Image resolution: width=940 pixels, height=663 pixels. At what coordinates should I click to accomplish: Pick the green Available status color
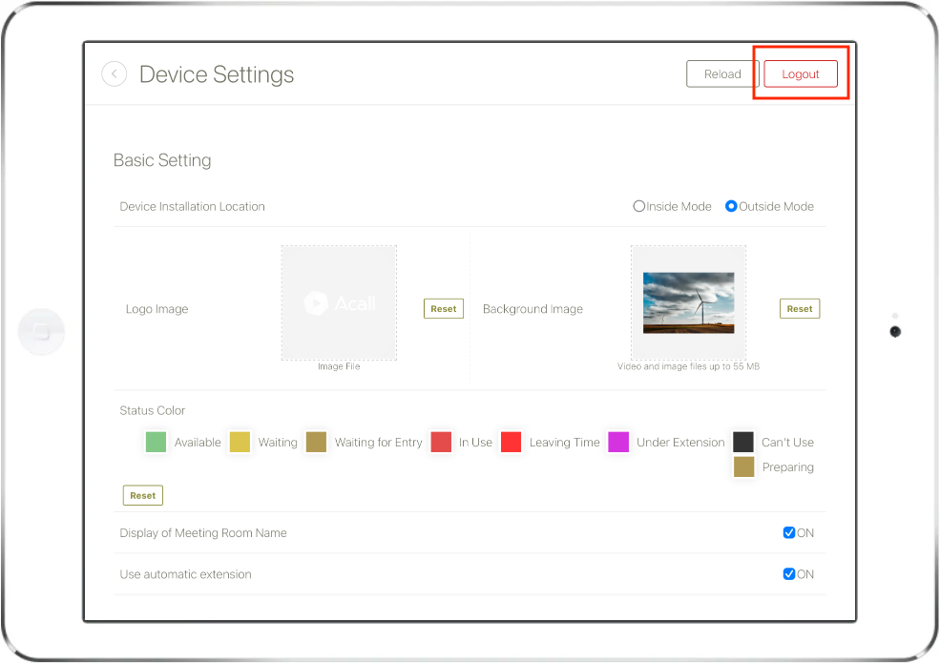click(156, 442)
